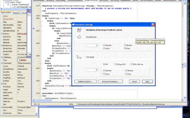Click the blue gutter marker at line 484

[x=33, y=28]
